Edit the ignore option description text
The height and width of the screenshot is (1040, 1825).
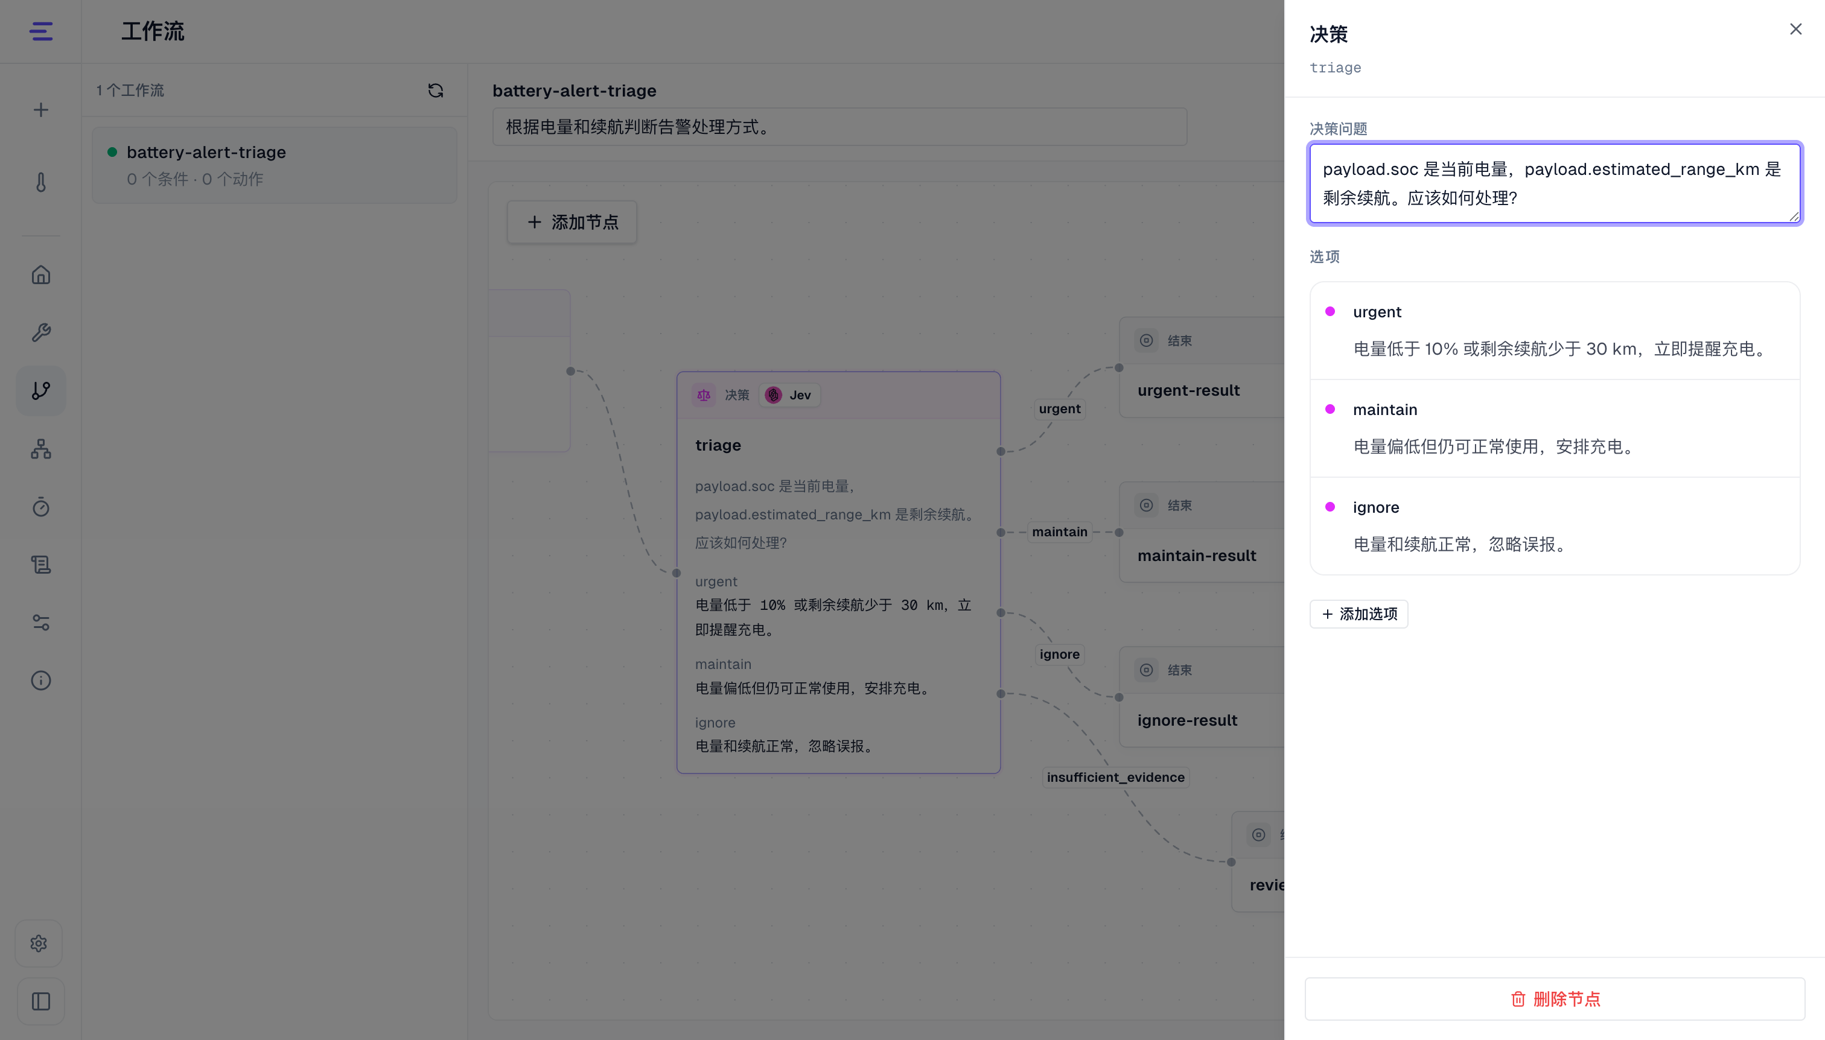click(1461, 545)
